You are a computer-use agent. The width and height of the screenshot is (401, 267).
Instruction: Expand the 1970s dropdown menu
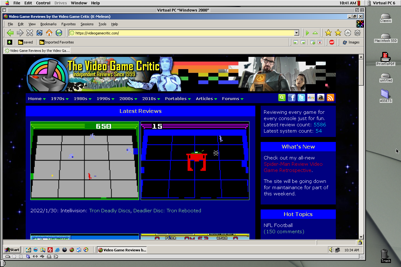click(60, 98)
